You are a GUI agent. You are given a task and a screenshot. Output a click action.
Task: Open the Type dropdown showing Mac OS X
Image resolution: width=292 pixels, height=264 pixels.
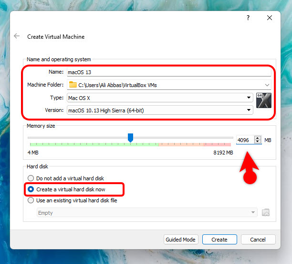point(160,98)
